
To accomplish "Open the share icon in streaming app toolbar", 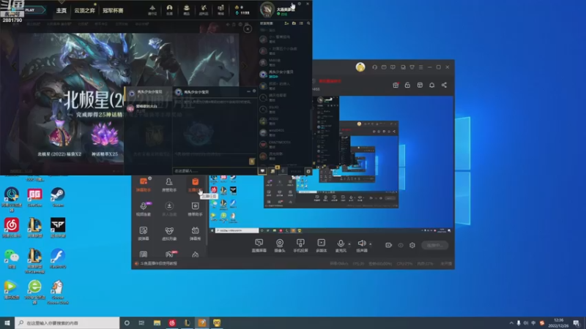I will coord(444,85).
